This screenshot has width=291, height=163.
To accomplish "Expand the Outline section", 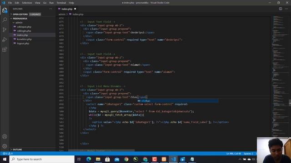I will 17,149.
